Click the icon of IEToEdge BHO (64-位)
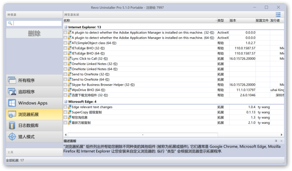Viewport: 292px width, 171px height. [x=70, y=53]
